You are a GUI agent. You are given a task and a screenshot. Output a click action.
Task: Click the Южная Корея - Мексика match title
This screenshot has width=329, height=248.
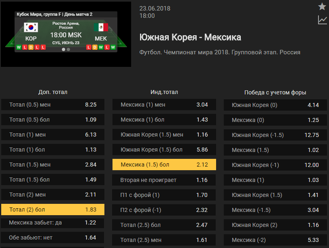tap(190, 37)
